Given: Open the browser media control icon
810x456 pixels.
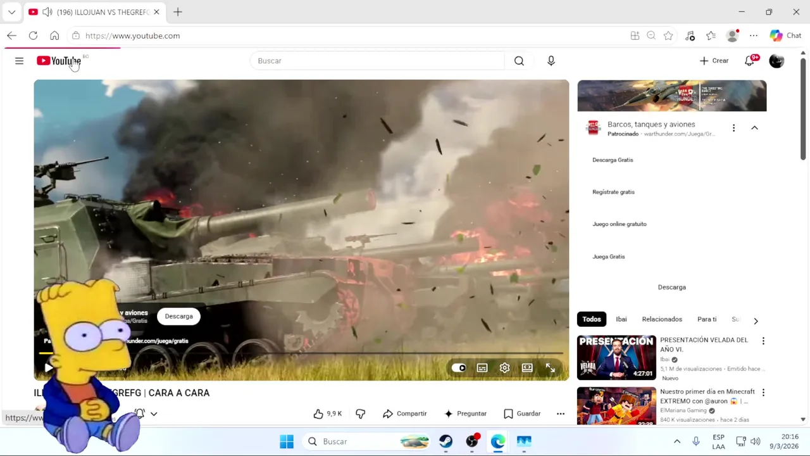Looking at the screenshot, I should 690,35.
